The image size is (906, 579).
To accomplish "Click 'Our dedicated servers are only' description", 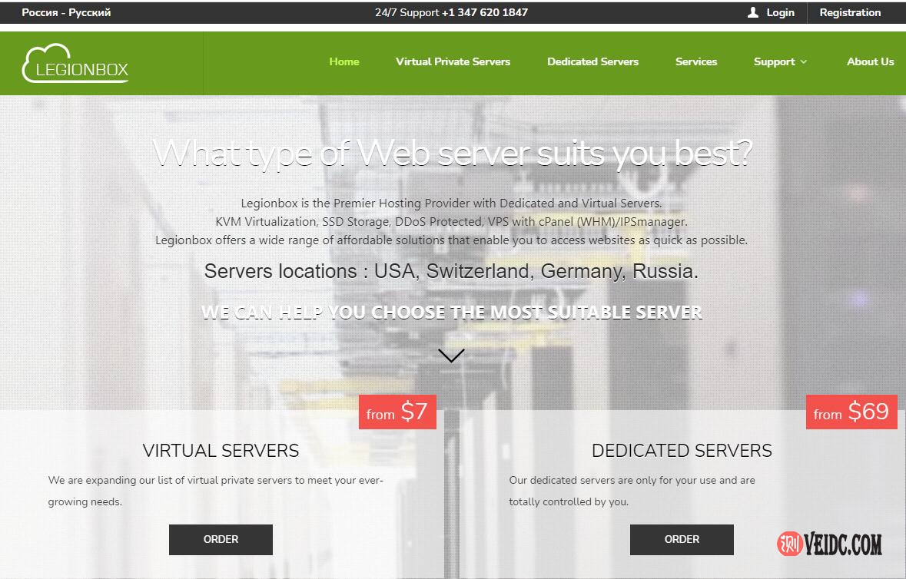I will 632,491.
